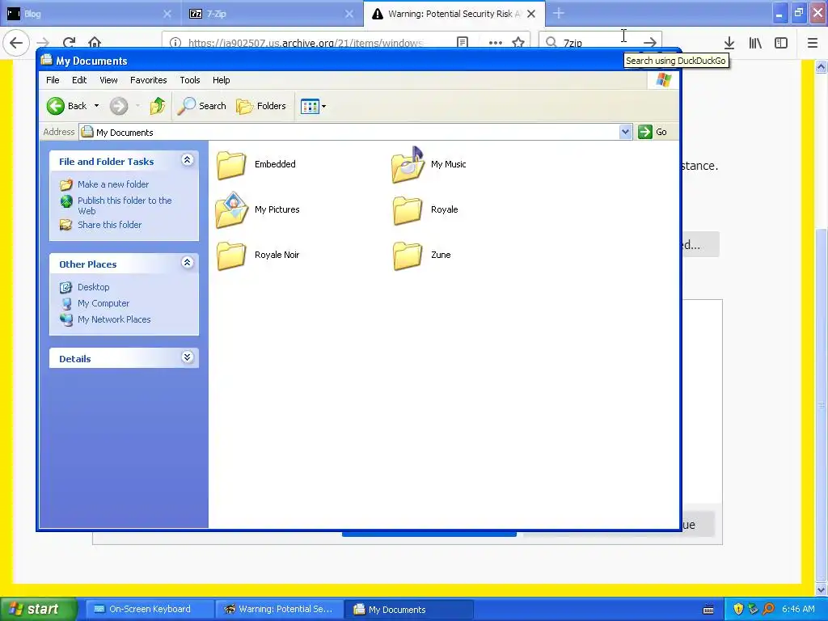Switch to Firefox Warning taskbar item
The width and height of the screenshot is (828, 621).
[x=279, y=610]
